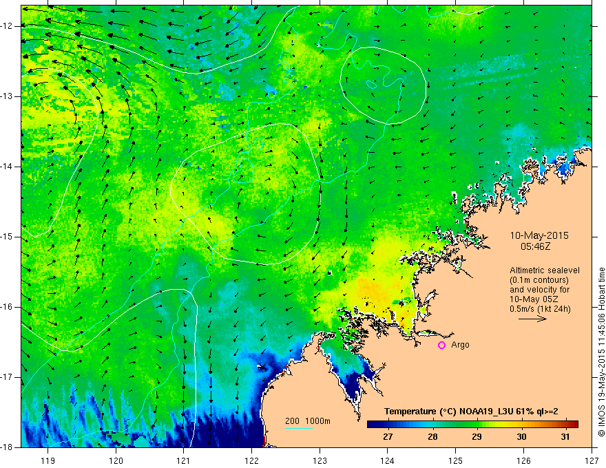Click the 'Temperature (°C) NOAA19_L3U' title
Screen dimensions: 606x468
(x=449, y=412)
